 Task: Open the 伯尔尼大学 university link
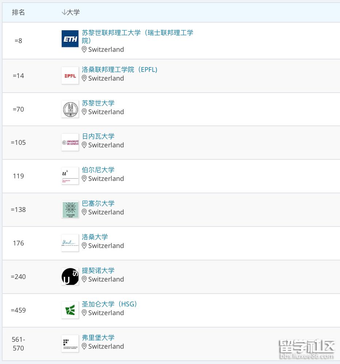(x=98, y=170)
